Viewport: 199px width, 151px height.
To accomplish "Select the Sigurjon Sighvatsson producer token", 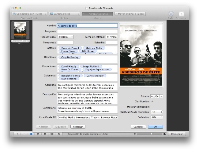I will [x=97, y=69].
